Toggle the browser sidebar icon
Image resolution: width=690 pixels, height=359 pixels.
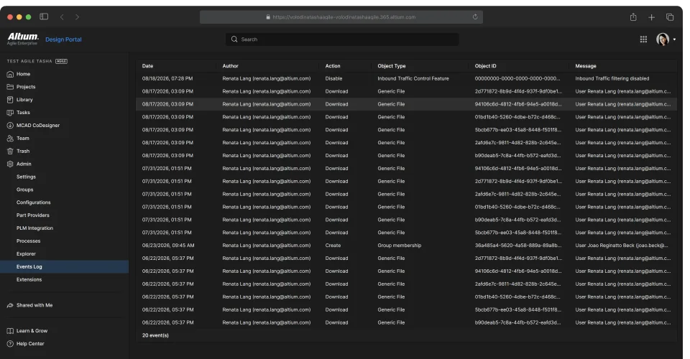coord(44,17)
